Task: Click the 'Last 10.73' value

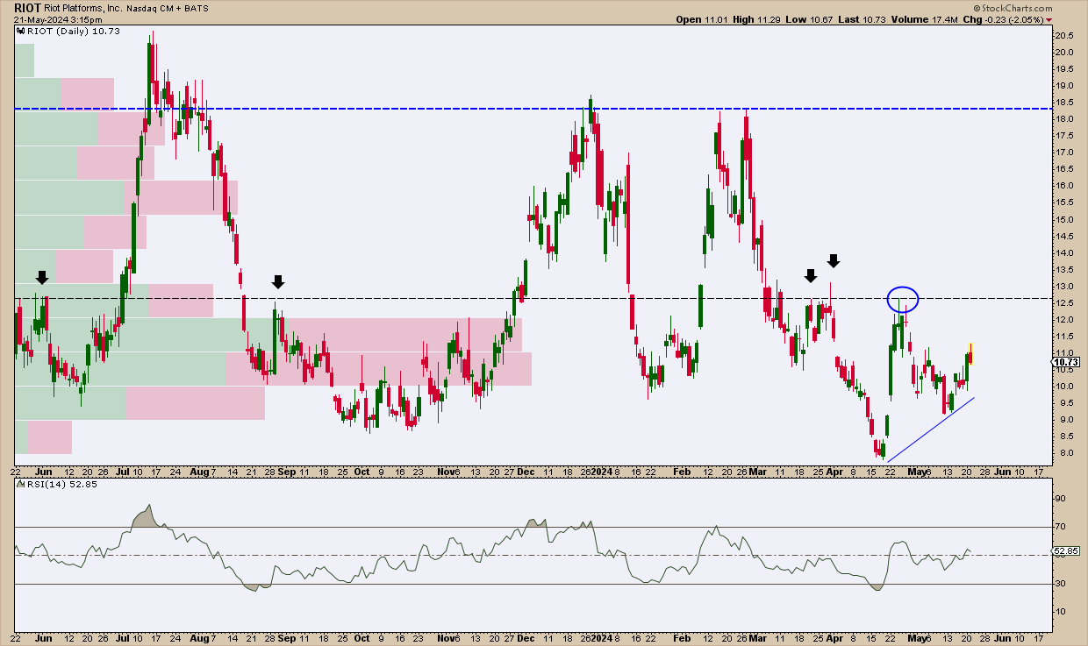Action: point(860,18)
